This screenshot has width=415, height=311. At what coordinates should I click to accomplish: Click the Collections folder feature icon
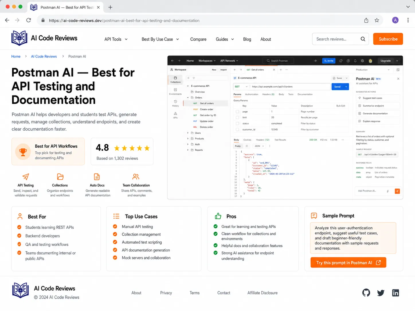tap(60, 177)
